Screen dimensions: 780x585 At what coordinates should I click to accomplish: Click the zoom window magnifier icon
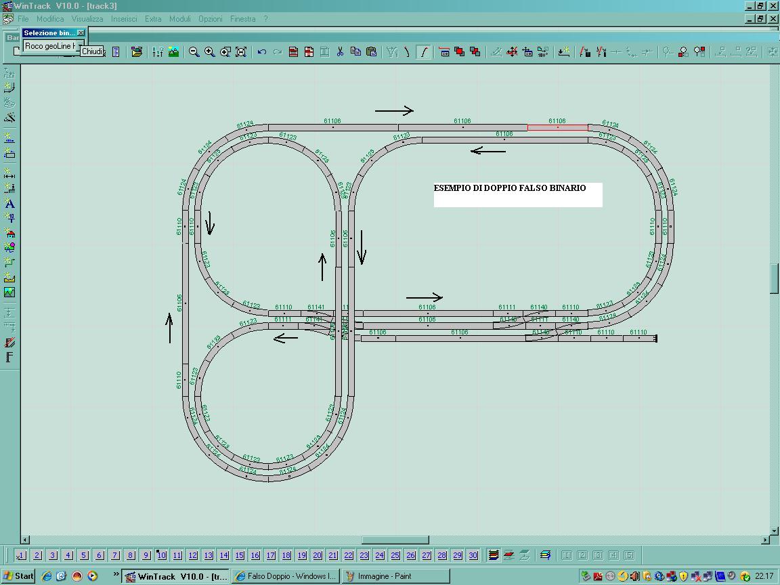[x=225, y=51]
